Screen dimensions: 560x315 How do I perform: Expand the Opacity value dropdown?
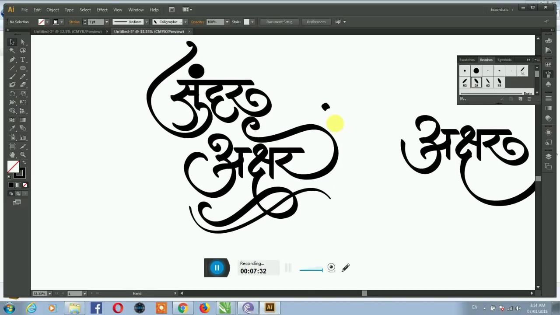coord(227,22)
